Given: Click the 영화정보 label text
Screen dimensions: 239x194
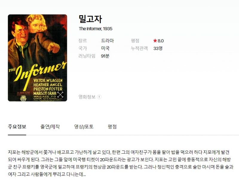Looking at the screenshot, I should [87, 97].
